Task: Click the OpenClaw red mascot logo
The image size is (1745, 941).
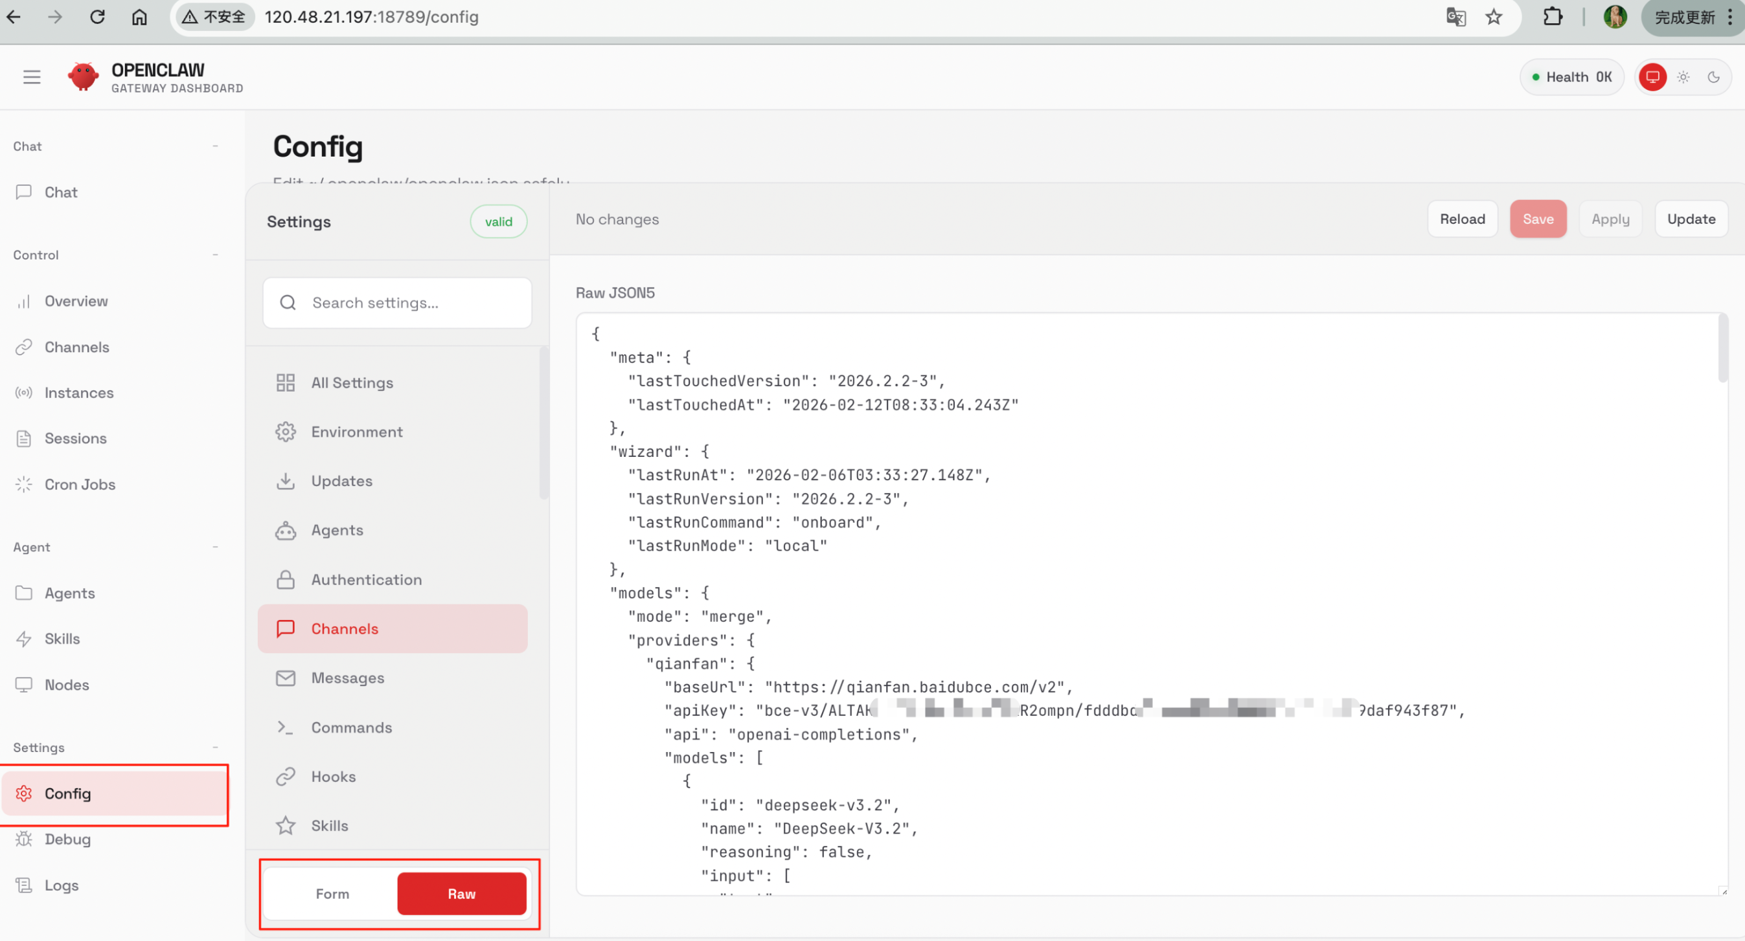Action: point(84,76)
